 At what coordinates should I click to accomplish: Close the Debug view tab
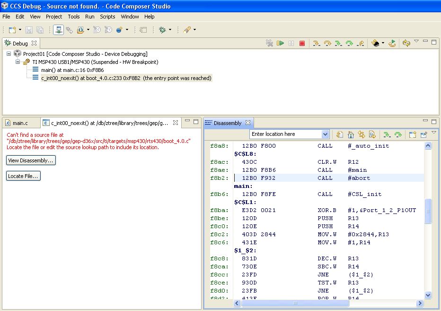tap(34, 43)
